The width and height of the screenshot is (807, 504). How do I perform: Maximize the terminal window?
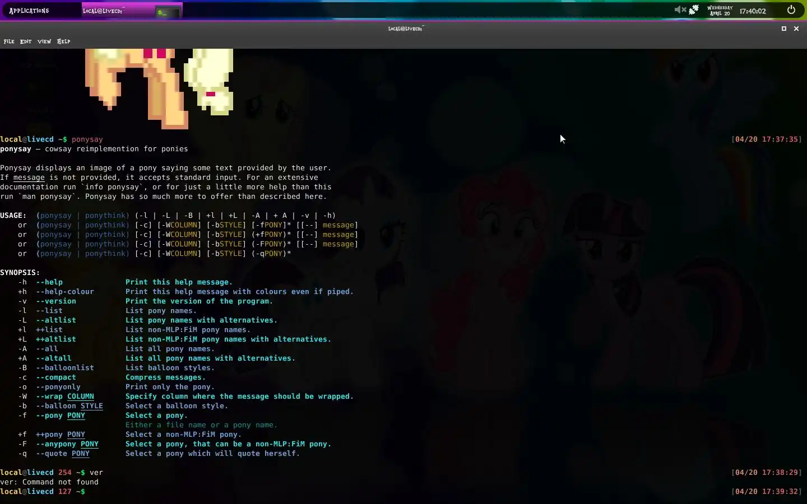click(784, 29)
